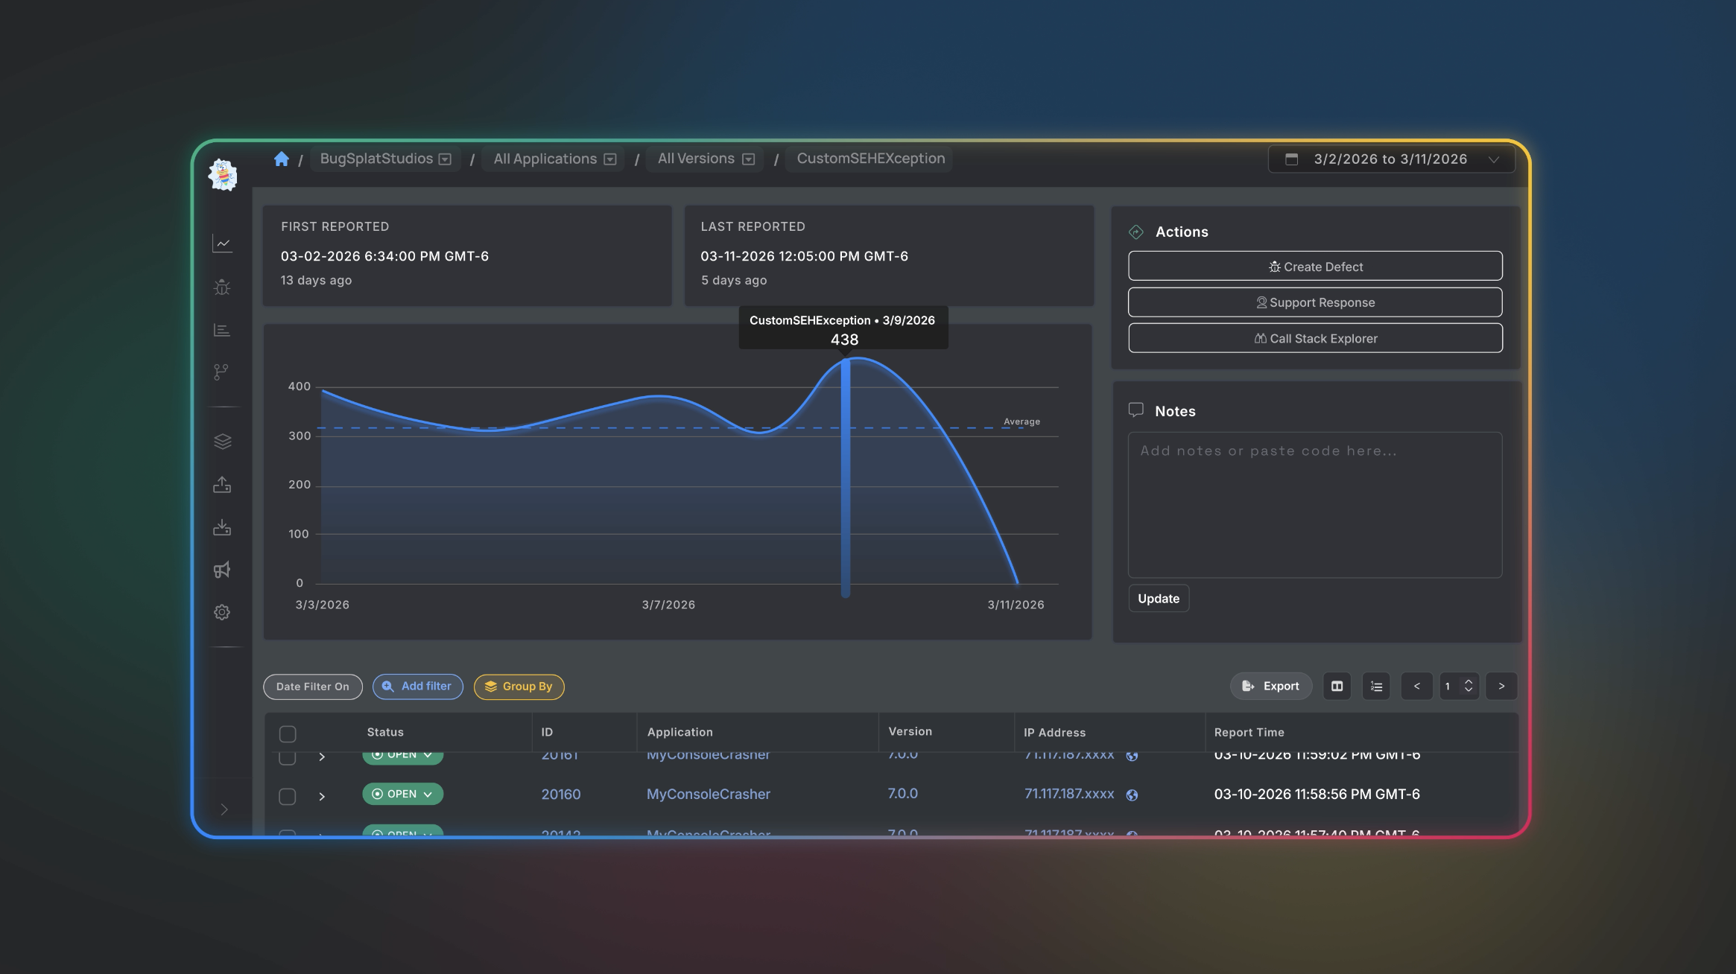
Task: Open the BugSplatStudios database dropdown
Action: coord(385,159)
